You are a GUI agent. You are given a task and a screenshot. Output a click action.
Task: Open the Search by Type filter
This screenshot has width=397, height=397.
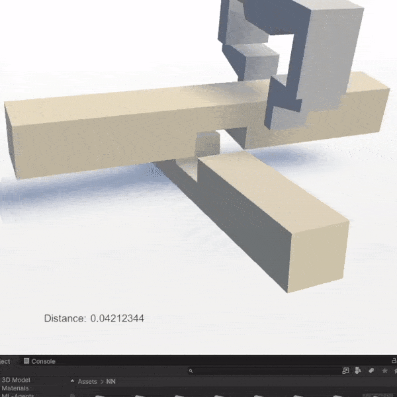[x=358, y=371]
